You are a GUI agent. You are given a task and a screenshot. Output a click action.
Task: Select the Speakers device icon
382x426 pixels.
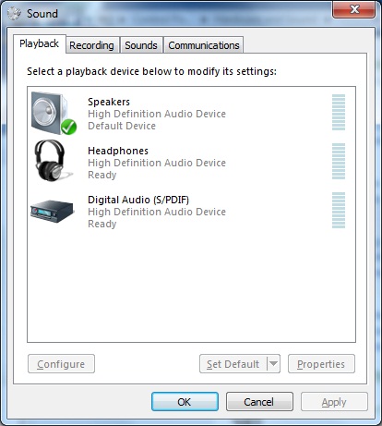[x=53, y=114]
